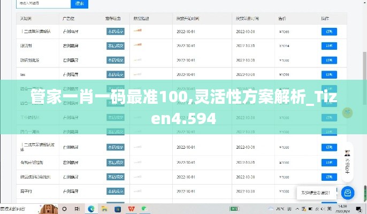Open the red WPS icon in taskbar
This screenshot has width=367, height=214.
tap(132, 208)
